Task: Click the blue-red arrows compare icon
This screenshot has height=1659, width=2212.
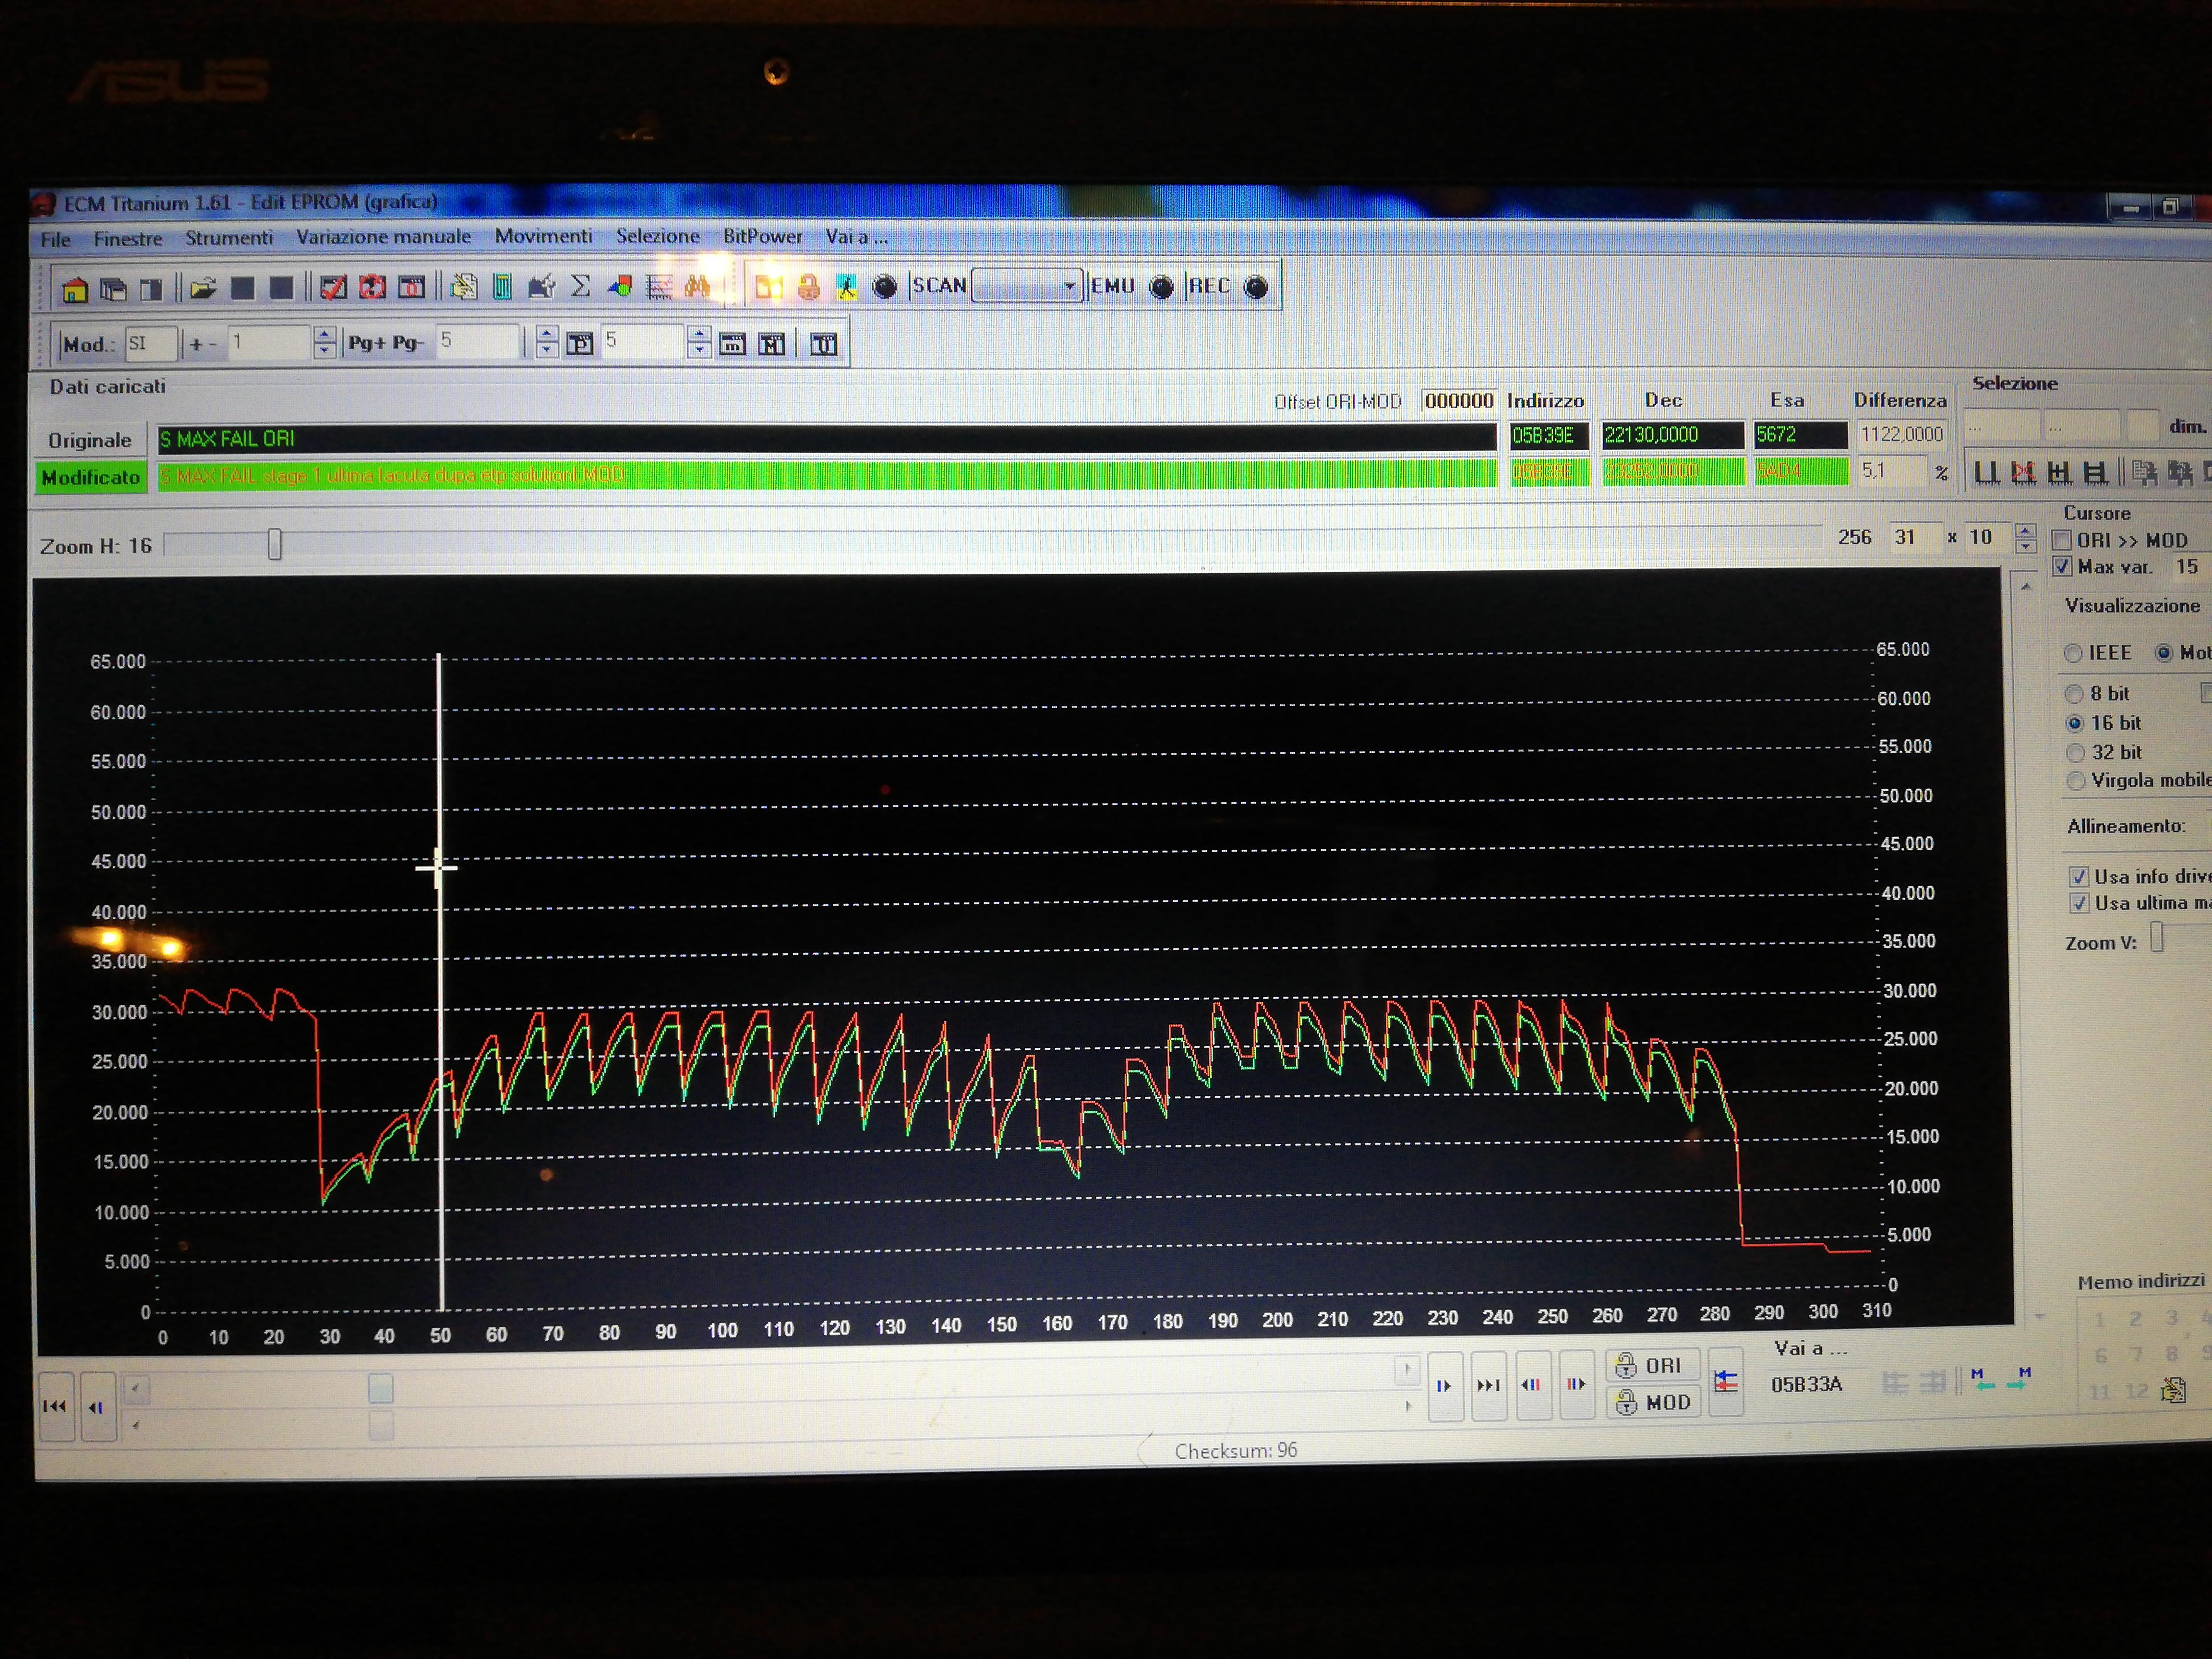Action: (1726, 1383)
